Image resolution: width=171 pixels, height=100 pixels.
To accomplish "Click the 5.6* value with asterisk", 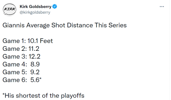I will coord(36,80).
